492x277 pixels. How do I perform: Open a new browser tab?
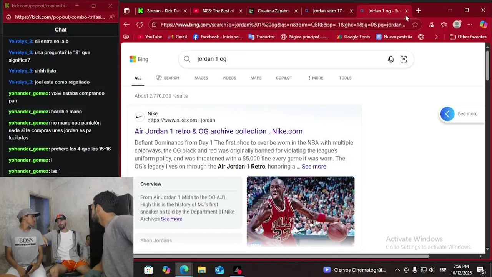click(x=418, y=11)
